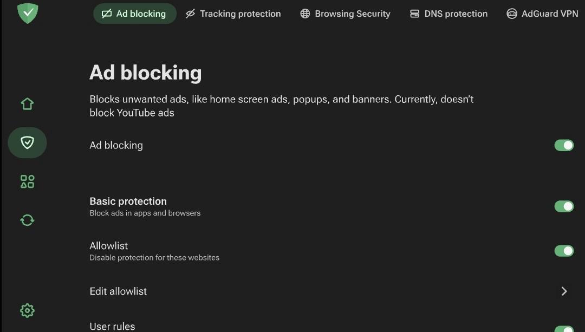Screen dimensions: 585x332
Task: Go to the AdGuard VPN tab
Action: [x=542, y=14]
